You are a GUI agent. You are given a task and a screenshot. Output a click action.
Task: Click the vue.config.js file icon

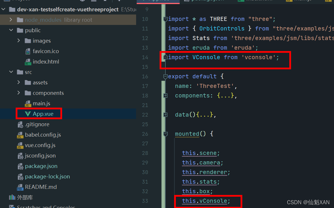[x=20, y=145]
